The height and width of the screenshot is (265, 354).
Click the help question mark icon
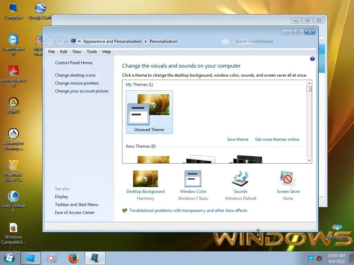[312, 59]
